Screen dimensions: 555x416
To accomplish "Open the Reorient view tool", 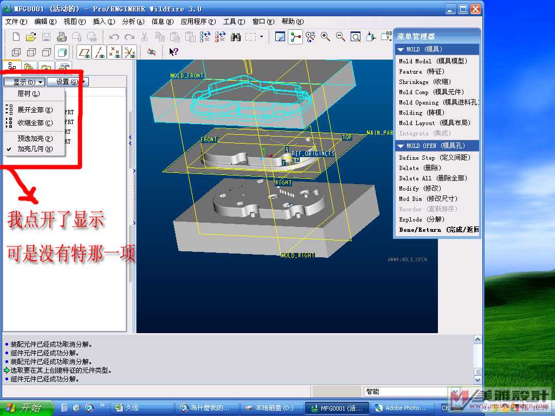I will (371, 37).
